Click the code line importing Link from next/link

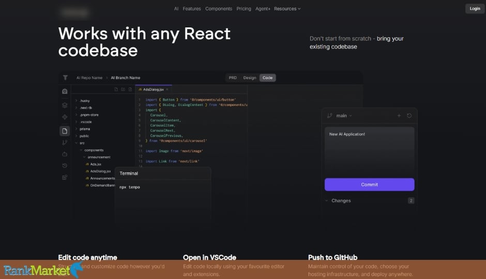coord(172,161)
